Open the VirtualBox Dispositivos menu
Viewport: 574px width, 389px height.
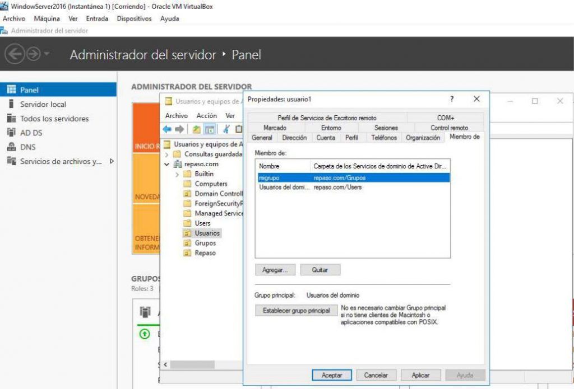click(134, 18)
